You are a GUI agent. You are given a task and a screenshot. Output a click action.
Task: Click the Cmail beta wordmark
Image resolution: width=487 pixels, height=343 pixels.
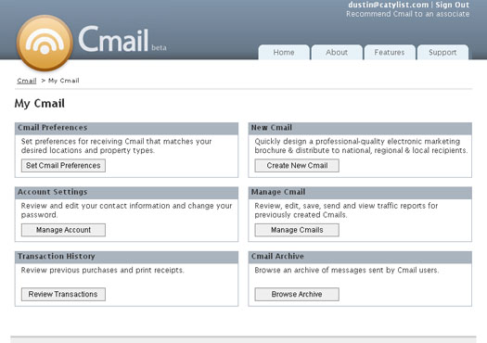[x=122, y=40]
